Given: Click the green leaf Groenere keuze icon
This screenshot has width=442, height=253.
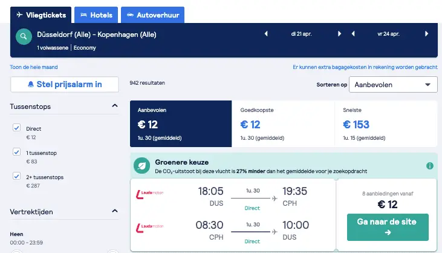Looking at the screenshot, I should (x=141, y=166).
